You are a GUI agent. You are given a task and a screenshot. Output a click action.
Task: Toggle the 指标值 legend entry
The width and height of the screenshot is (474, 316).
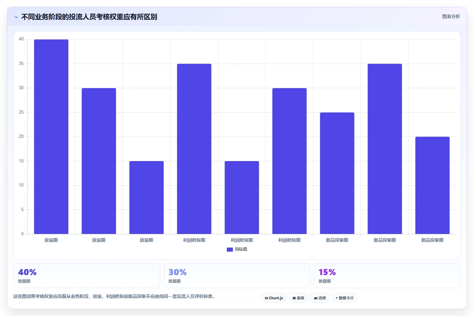coord(237,249)
